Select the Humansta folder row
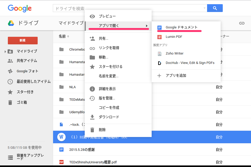The image size is (251, 167). point(152,62)
